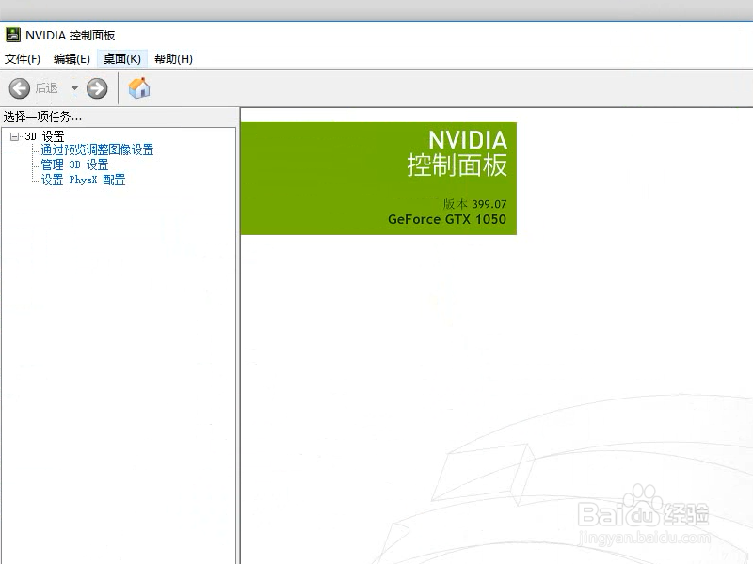Open 通过预览调整图像设置 link
The height and width of the screenshot is (564, 753).
pos(97,149)
